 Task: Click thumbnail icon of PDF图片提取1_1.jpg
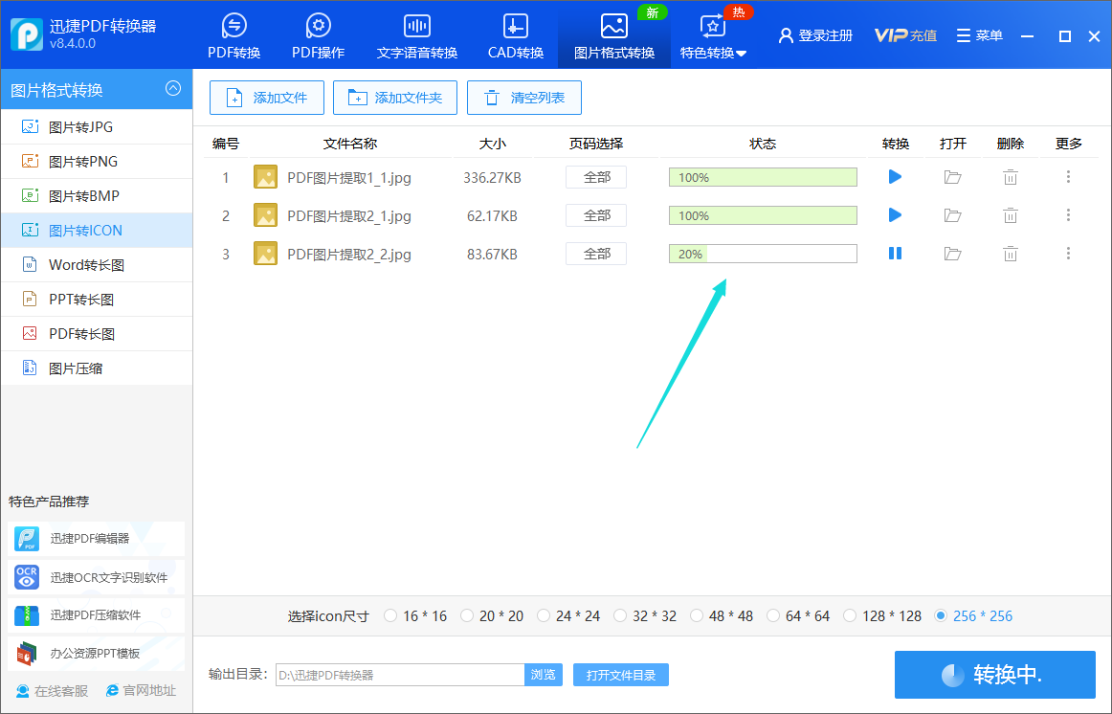265,177
